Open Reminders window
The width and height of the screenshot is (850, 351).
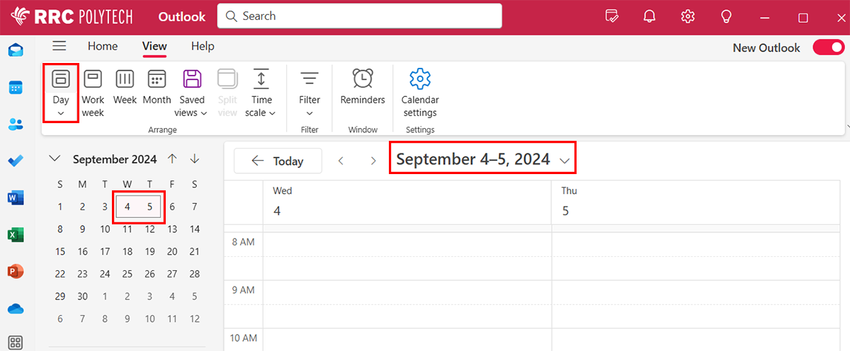point(363,88)
